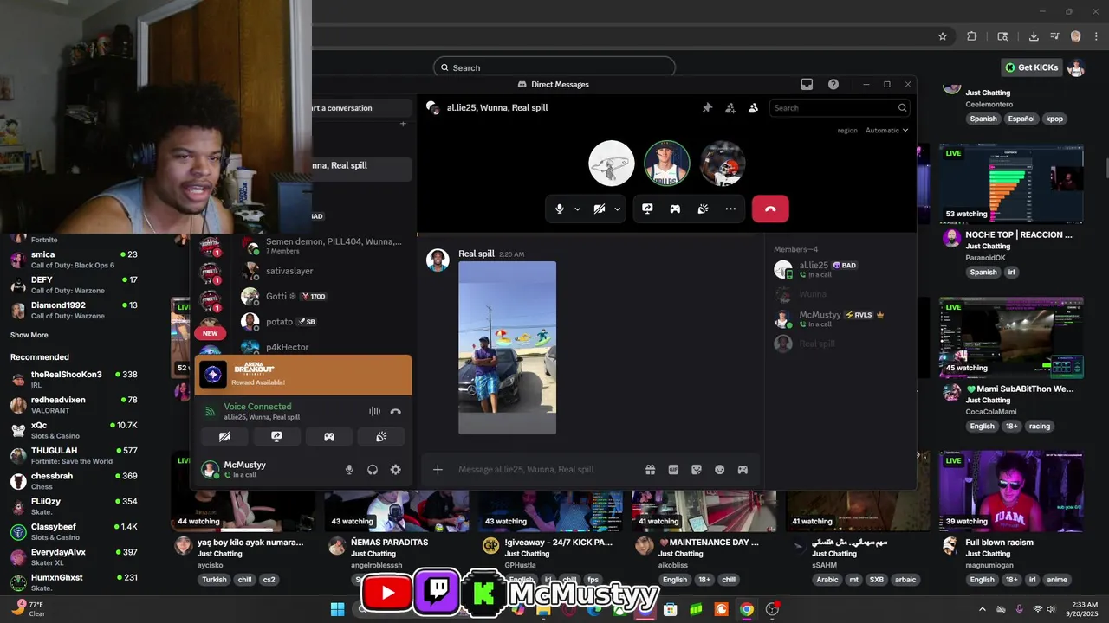Open Chrome from the taskbar
This screenshot has width=1109, height=623.
click(x=746, y=609)
